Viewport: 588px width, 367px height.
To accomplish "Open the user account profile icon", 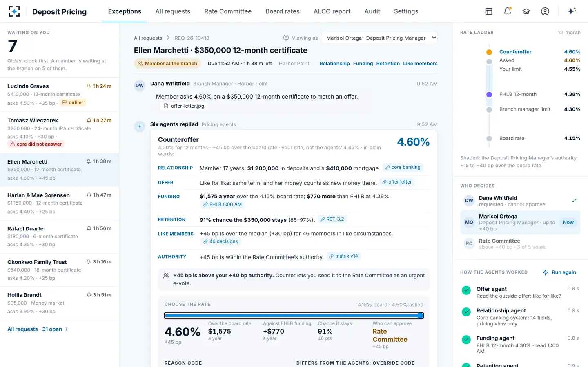I will click(545, 11).
